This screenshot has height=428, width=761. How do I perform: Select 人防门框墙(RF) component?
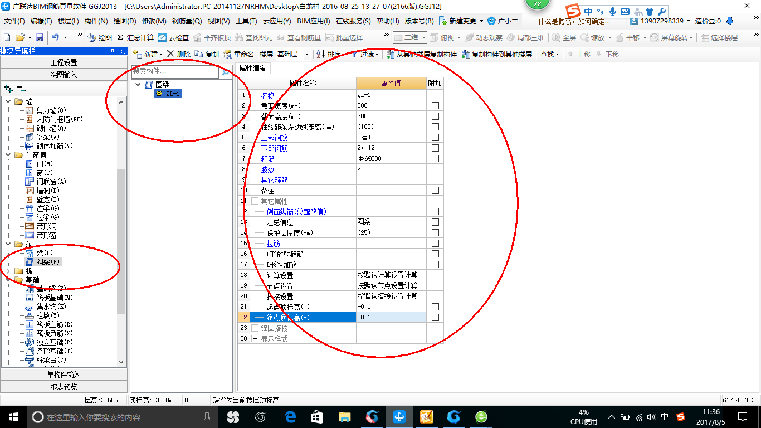(54, 119)
